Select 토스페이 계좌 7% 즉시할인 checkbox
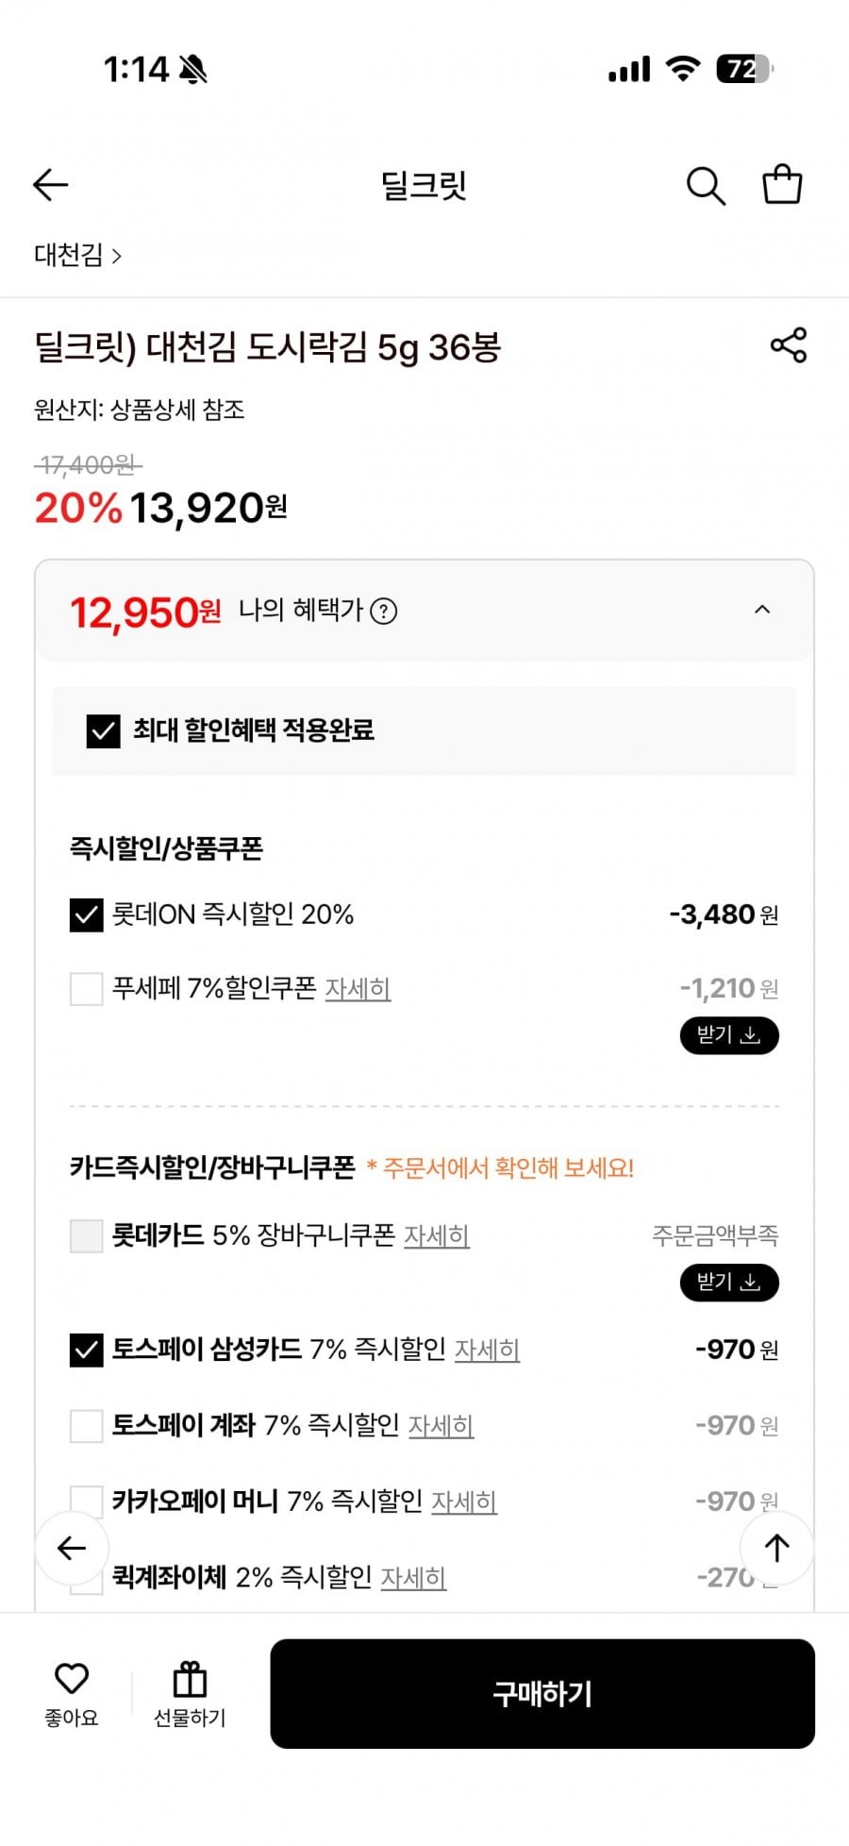849x1846 pixels. (87, 1425)
